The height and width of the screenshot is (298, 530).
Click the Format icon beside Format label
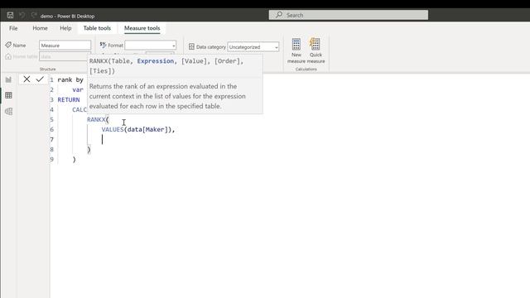click(x=103, y=45)
